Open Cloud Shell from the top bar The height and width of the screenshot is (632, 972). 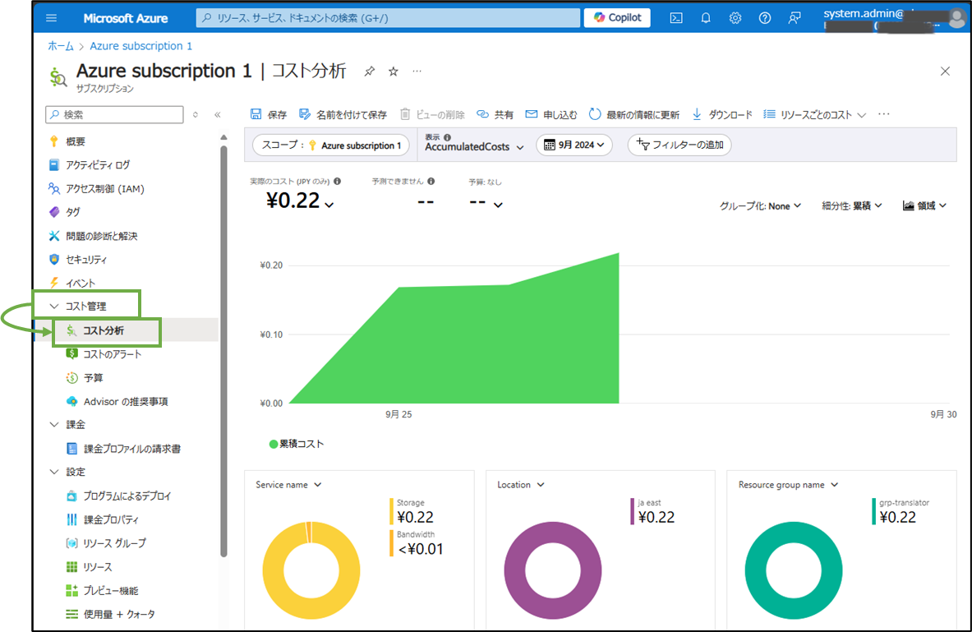[676, 18]
